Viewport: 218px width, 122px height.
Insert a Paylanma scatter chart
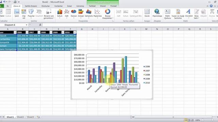97,14
